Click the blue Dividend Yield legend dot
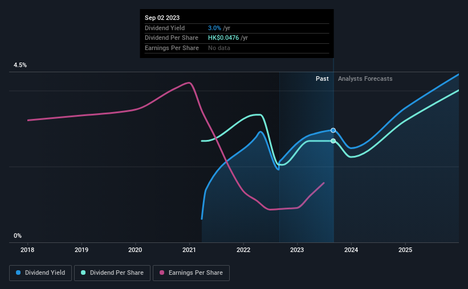This screenshot has height=289, width=468. [x=18, y=273]
